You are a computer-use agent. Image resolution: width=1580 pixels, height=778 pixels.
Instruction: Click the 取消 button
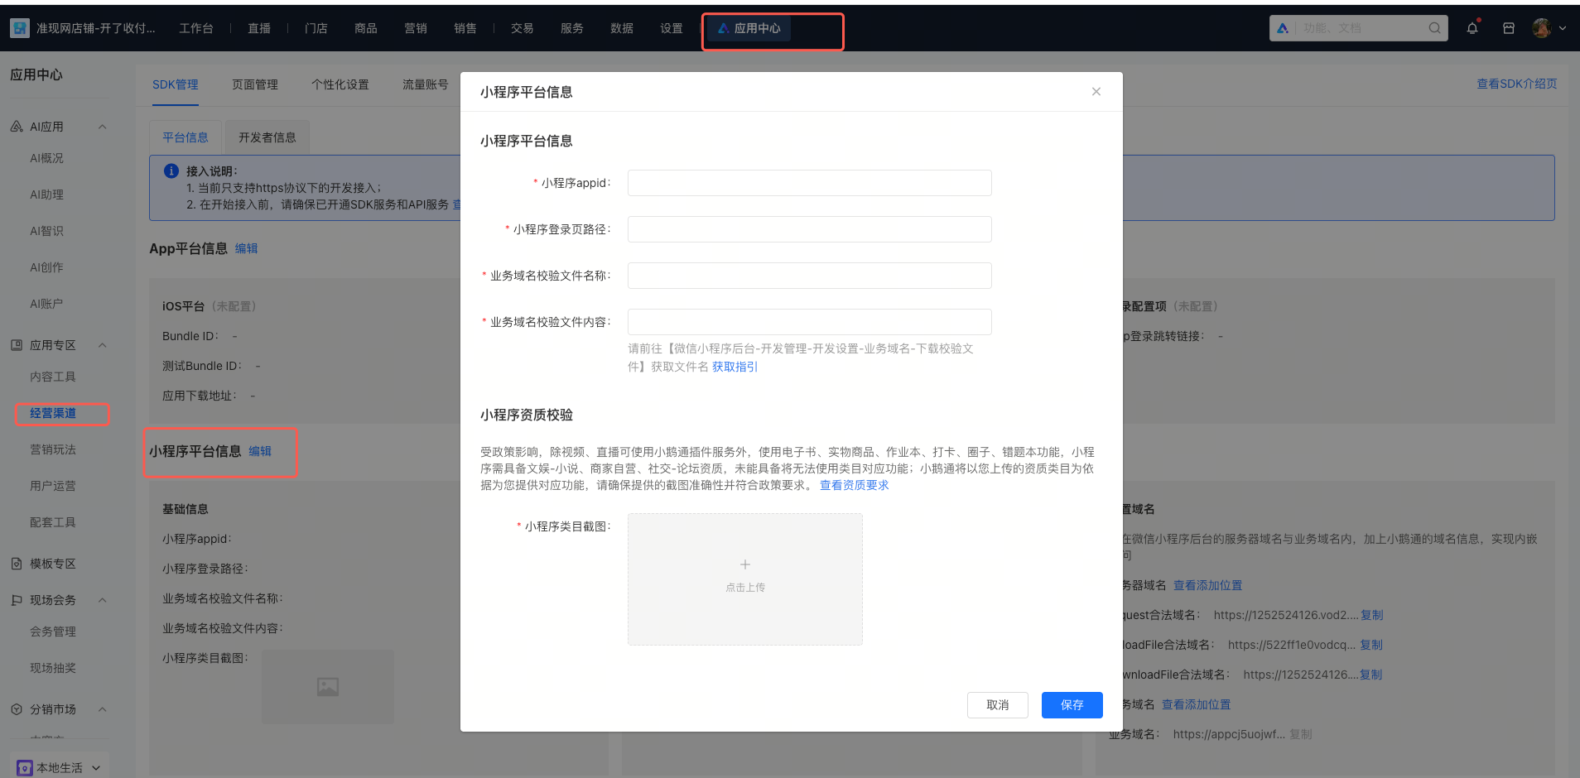click(x=997, y=705)
